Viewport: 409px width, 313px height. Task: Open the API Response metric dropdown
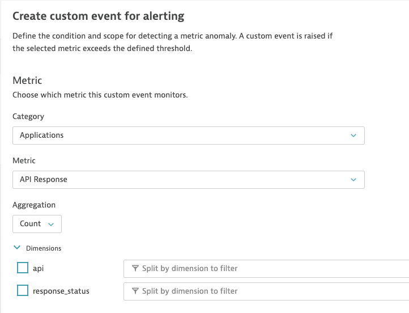tap(188, 180)
